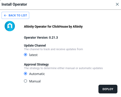Select the latest update channel radio button
The height and width of the screenshot is (97, 121).
pyautogui.click(x=25, y=55)
